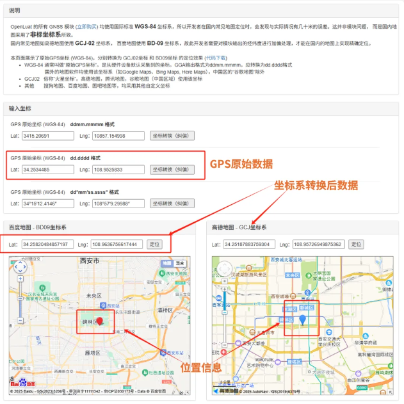The height and width of the screenshot is (404, 404).
Task: Click the 大唐不夜城 label on Amap
Action: click(x=323, y=372)
